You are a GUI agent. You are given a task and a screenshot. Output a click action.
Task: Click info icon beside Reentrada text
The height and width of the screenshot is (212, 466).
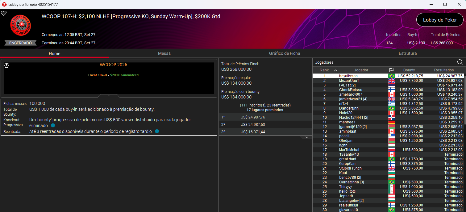coord(157,131)
